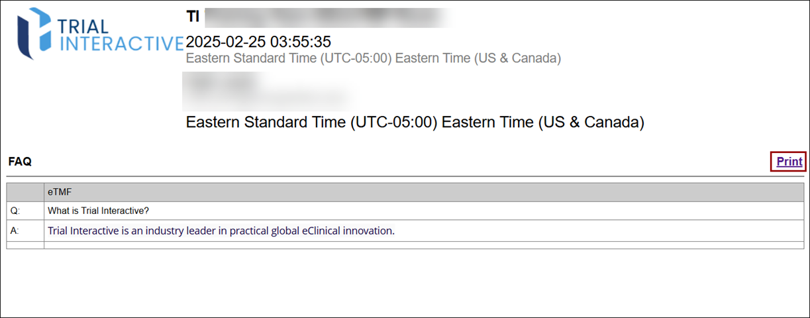This screenshot has height=318, width=810.
Task: Click the bold TI heading
Action: pos(193,17)
